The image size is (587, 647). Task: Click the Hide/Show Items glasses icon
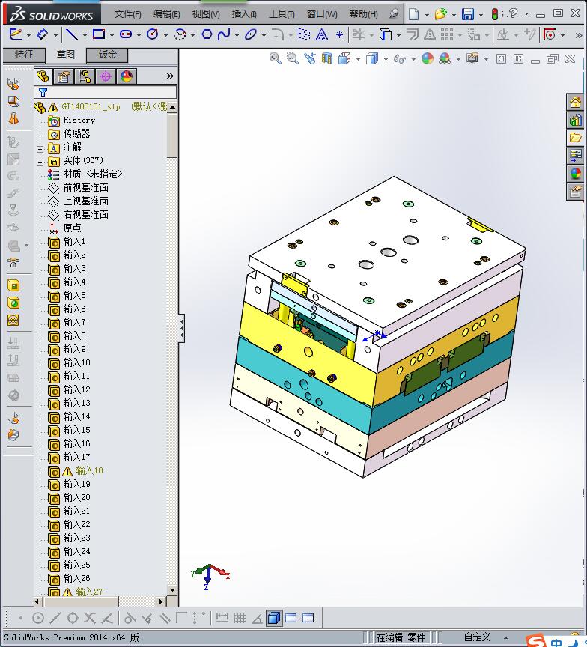click(398, 59)
